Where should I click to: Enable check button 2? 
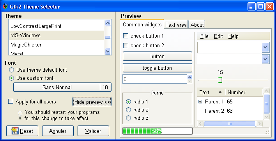tap(126, 45)
